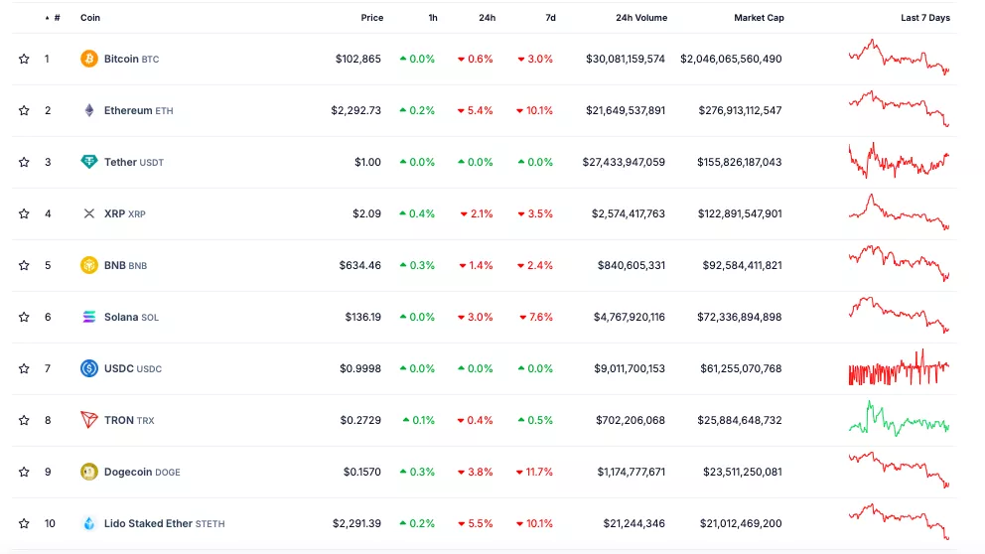The image size is (985, 554).
Task: Click the Tether logo icon
Action: click(x=88, y=162)
